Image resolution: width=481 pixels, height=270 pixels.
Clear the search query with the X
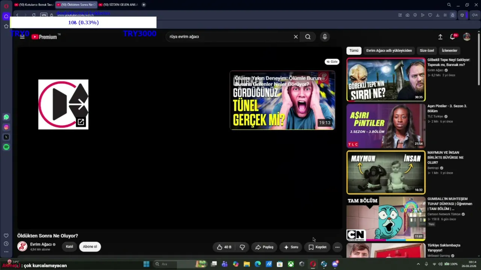pos(296,37)
